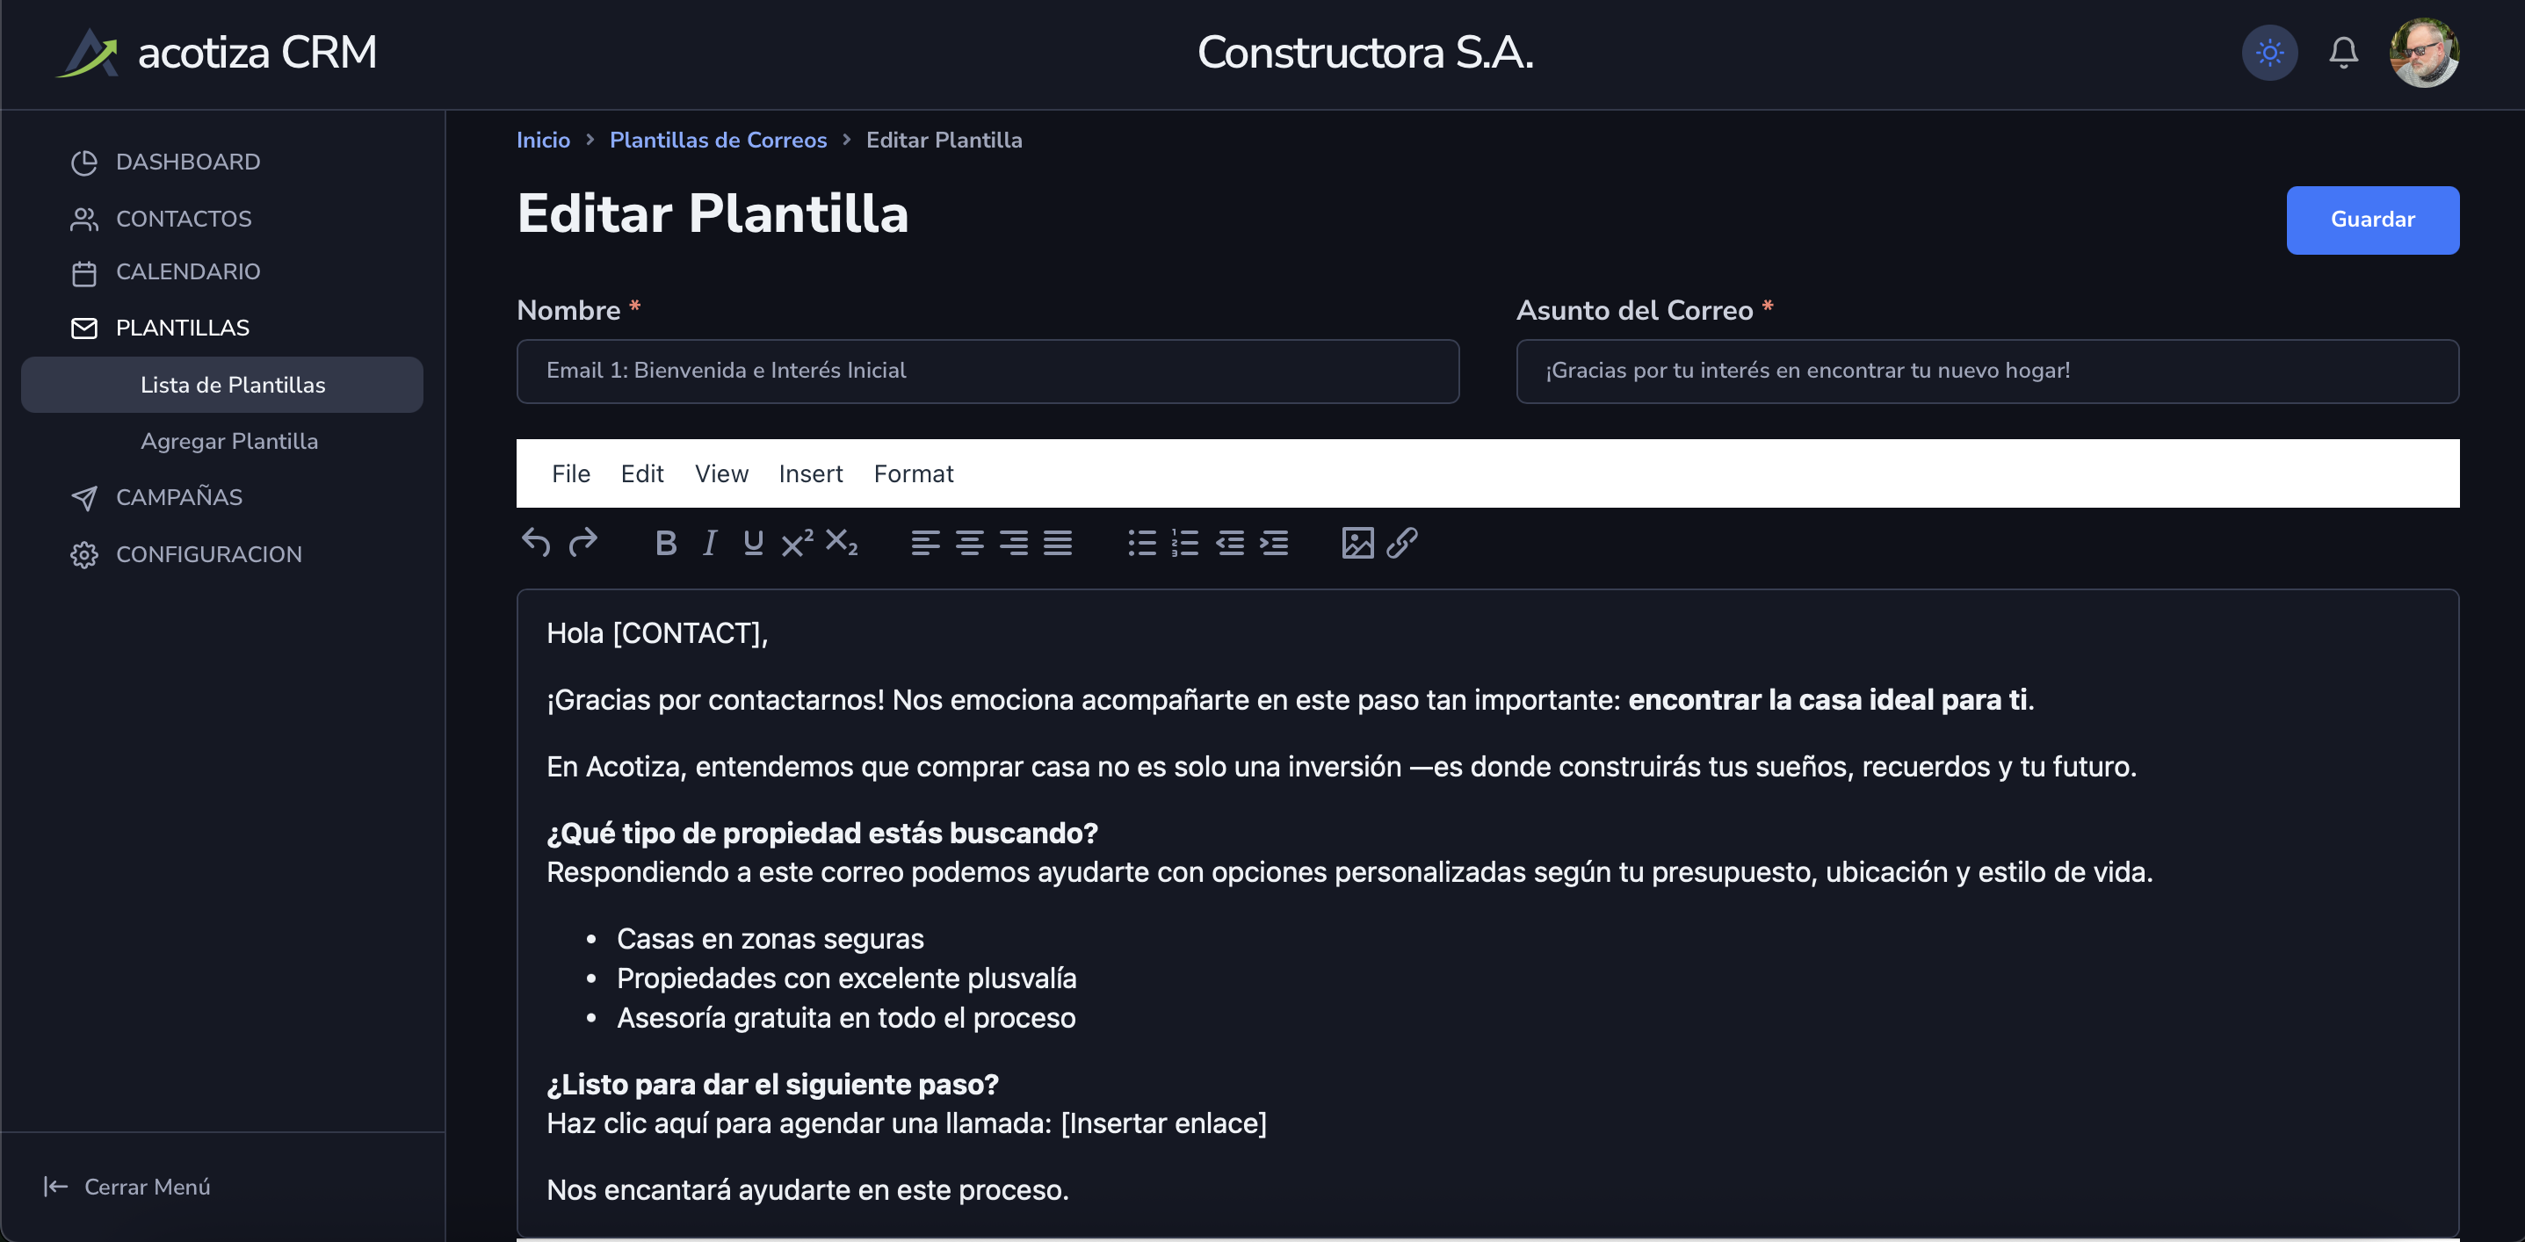
Task: Click the insert image icon
Action: pyautogui.click(x=1357, y=542)
